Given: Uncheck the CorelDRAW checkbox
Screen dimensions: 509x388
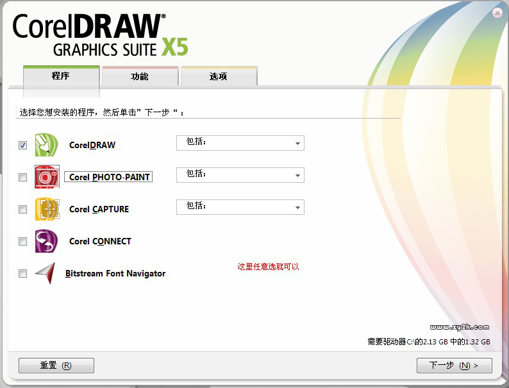Looking at the screenshot, I should tap(22, 145).
